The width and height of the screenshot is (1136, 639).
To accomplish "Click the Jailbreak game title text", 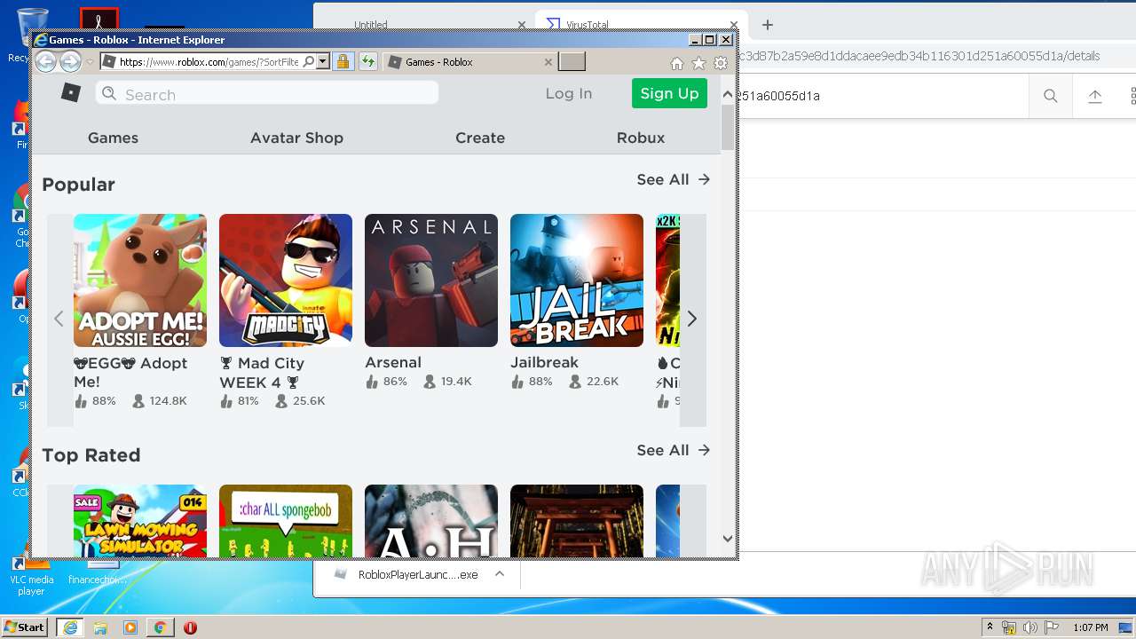I will click(544, 362).
